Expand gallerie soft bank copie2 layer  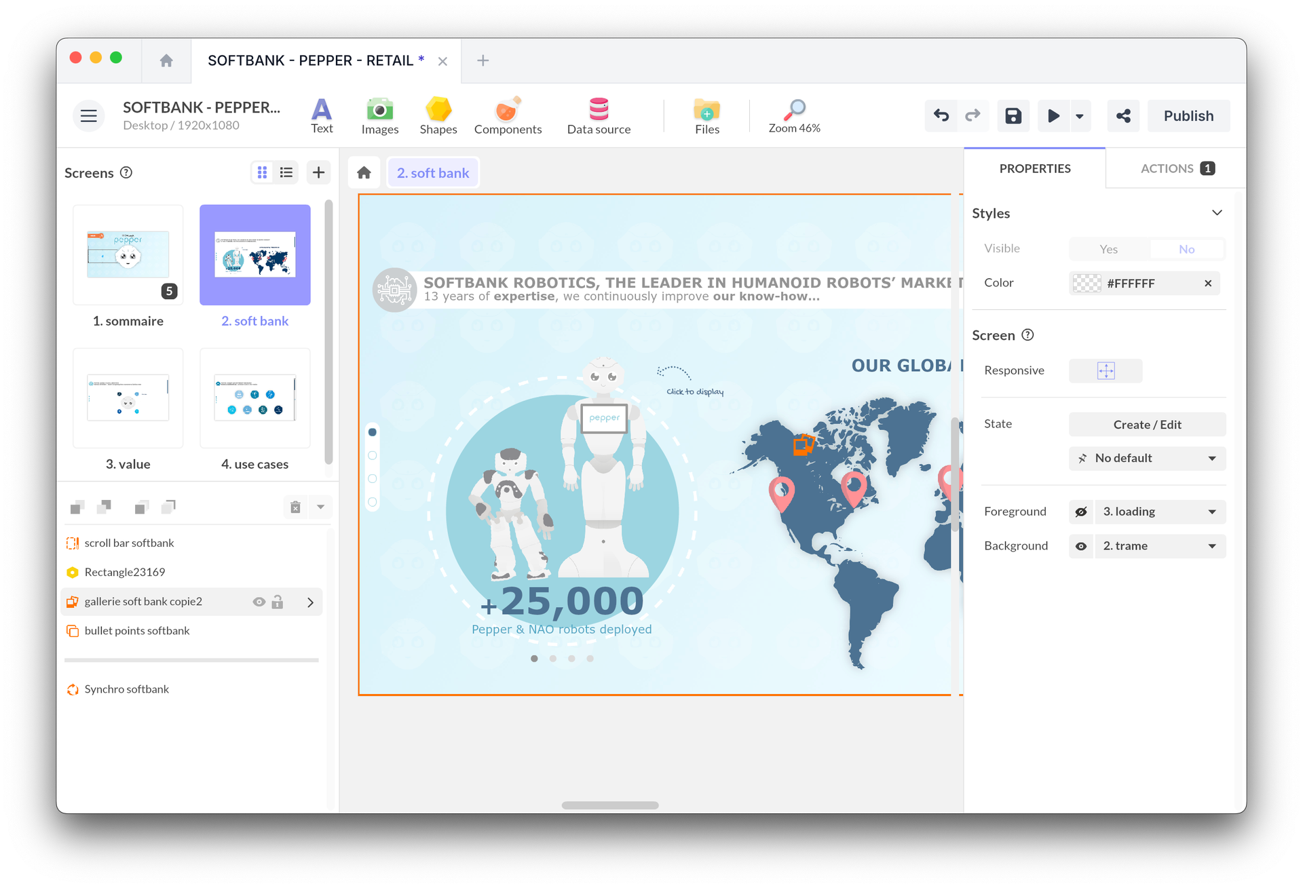(311, 602)
